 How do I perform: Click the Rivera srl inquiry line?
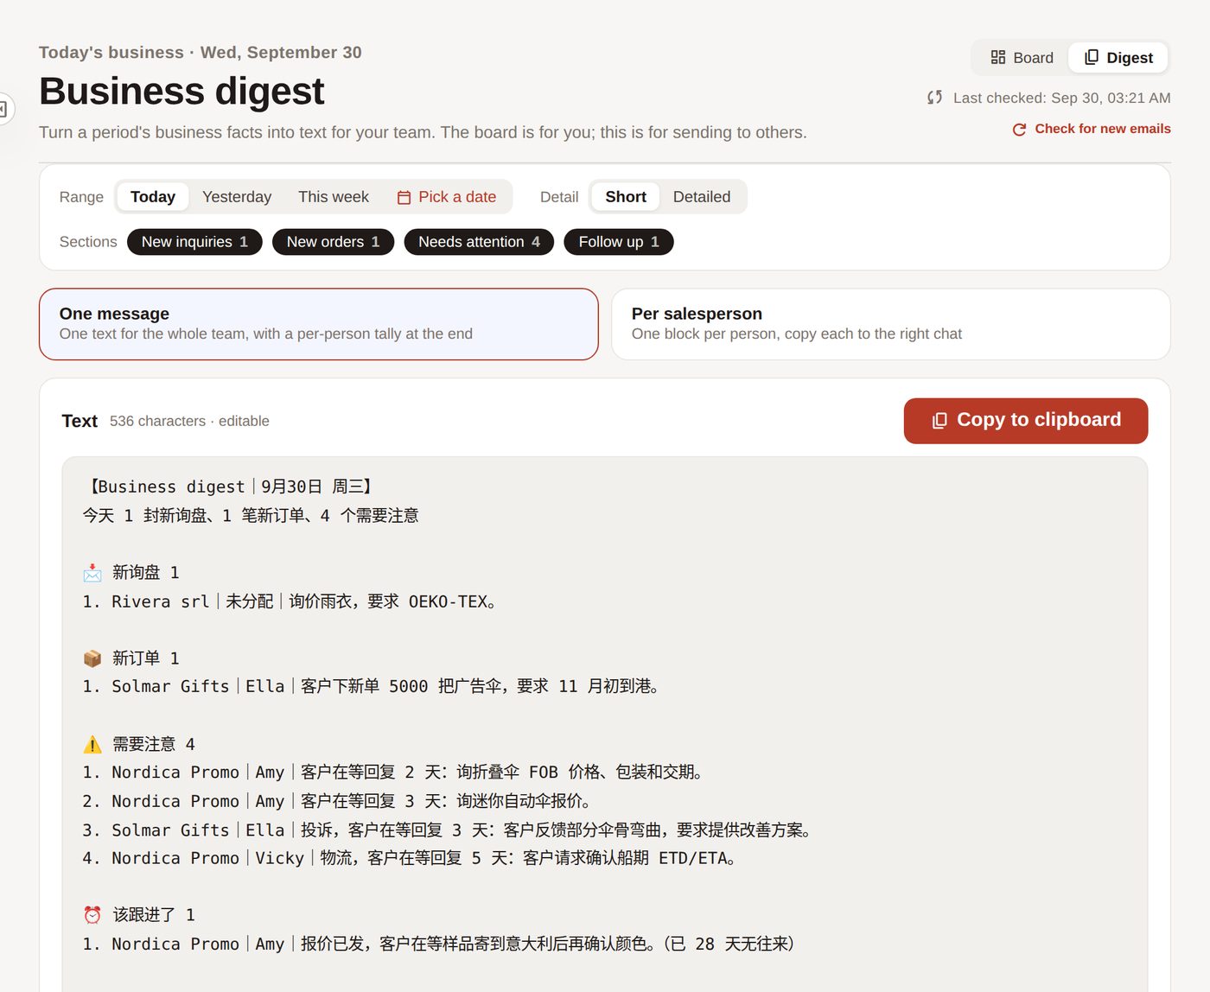(290, 601)
